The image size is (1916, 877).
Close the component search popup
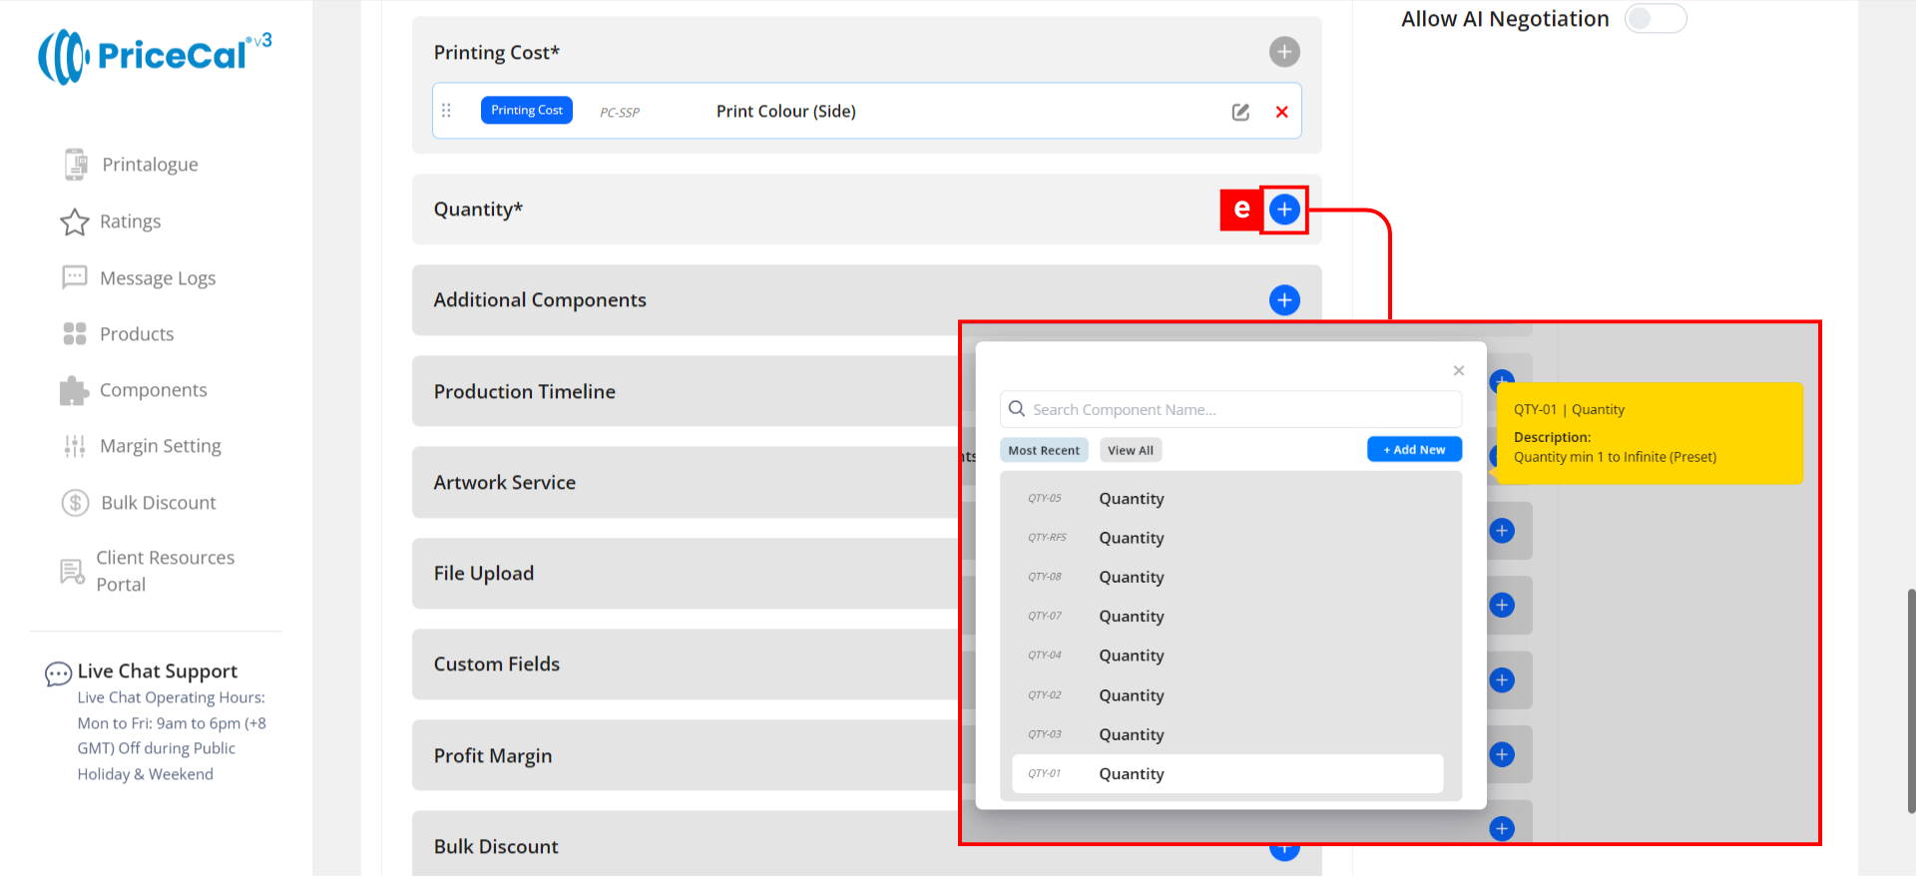(x=1458, y=371)
